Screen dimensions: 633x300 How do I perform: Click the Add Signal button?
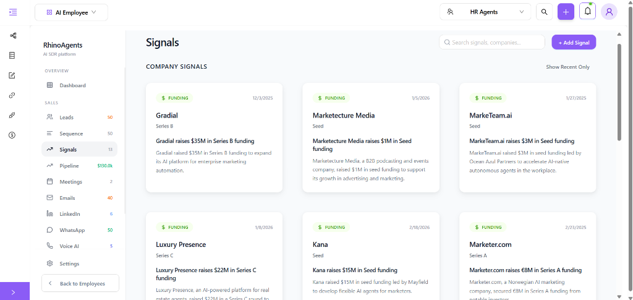tap(574, 42)
